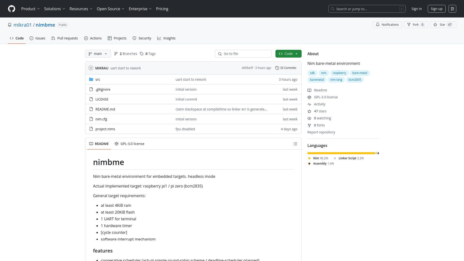Open the README outline list icon
This screenshot has width=464, height=261.
[x=295, y=144]
